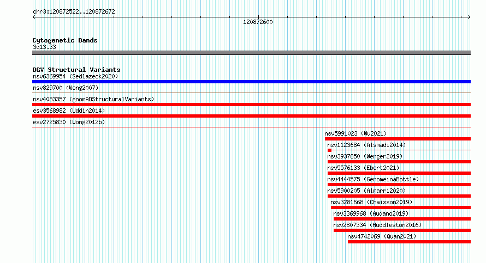This screenshot has width=486, height=263.
Task: Click the ruler's right arrow end
Action: point(469,17)
